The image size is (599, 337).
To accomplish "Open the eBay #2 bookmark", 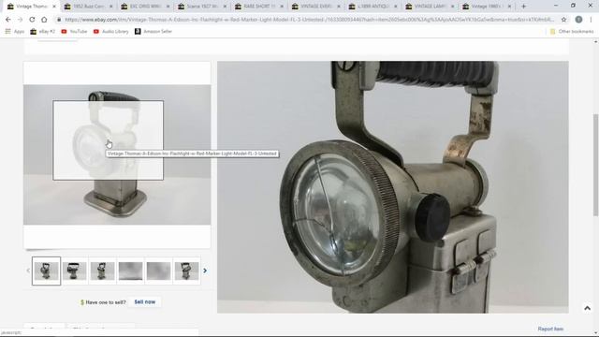I will [43, 31].
